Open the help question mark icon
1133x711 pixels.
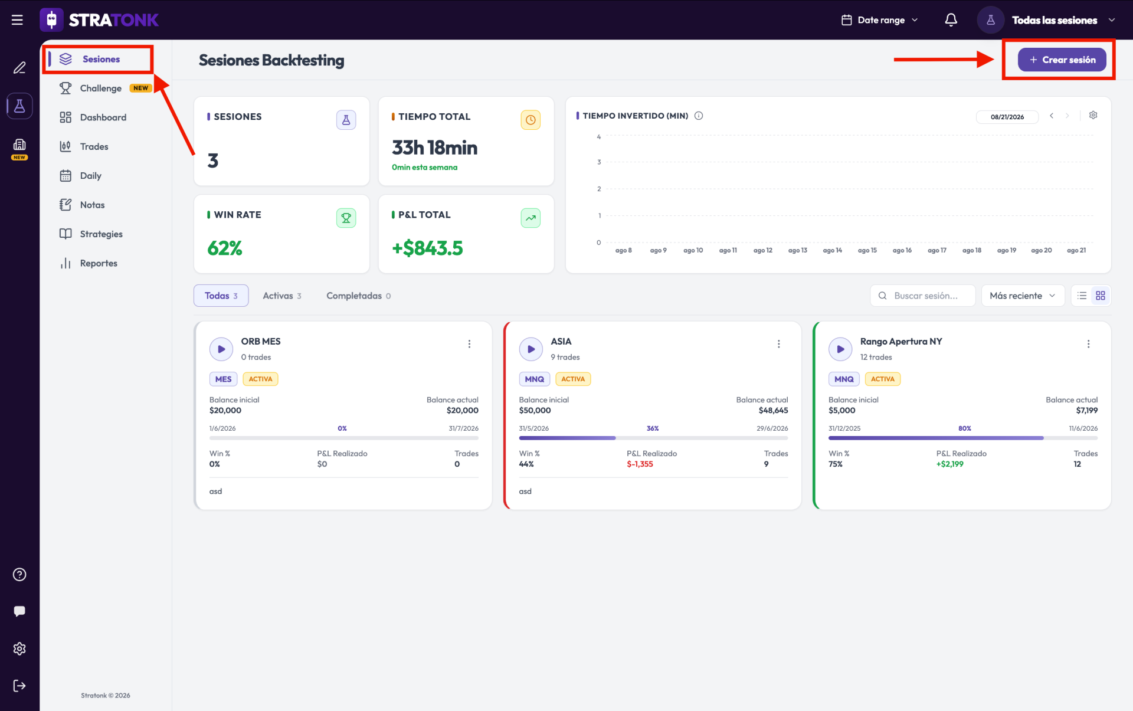(x=19, y=575)
